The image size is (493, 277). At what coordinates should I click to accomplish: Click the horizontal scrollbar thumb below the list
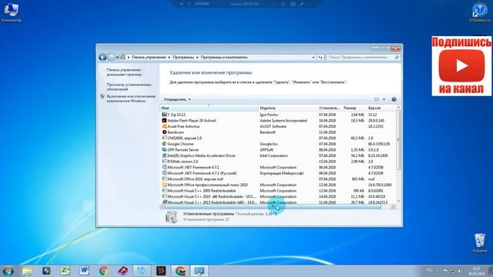coord(273,207)
